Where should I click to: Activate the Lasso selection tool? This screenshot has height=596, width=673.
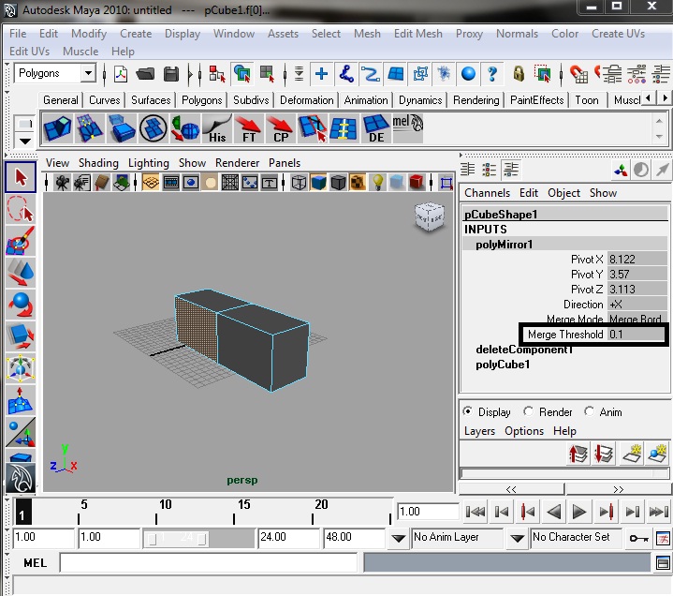20,209
